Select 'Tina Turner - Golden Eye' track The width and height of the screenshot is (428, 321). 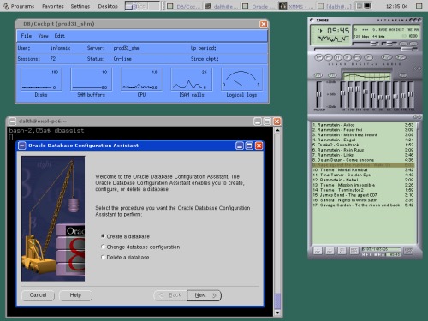coord(363,175)
